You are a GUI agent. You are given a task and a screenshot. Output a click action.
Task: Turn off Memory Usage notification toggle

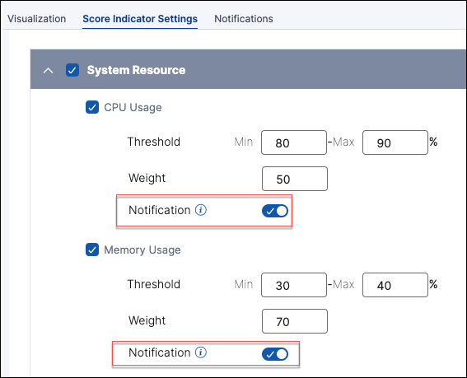click(x=275, y=354)
